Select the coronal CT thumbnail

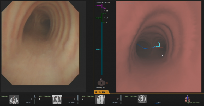click(x=57, y=99)
